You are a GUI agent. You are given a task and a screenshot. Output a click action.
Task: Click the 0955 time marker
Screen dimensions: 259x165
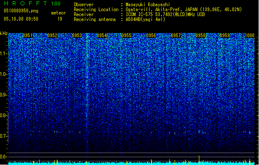tap(126, 35)
